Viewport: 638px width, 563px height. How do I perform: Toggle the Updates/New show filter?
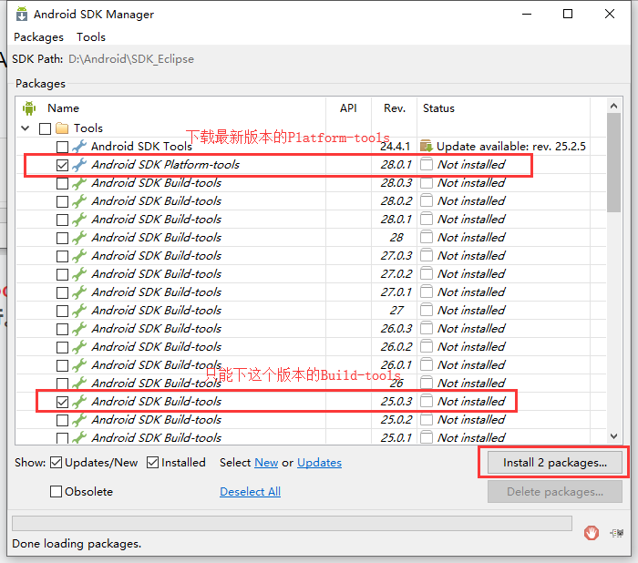[x=57, y=463]
